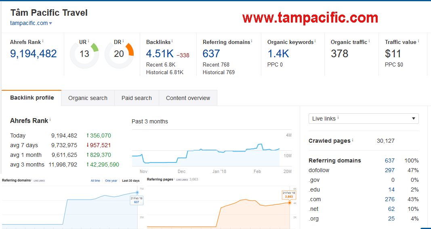Viewport: 431px width, 229px height.
Task: Click the Organic traffic value 378
Action: point(339,54)
